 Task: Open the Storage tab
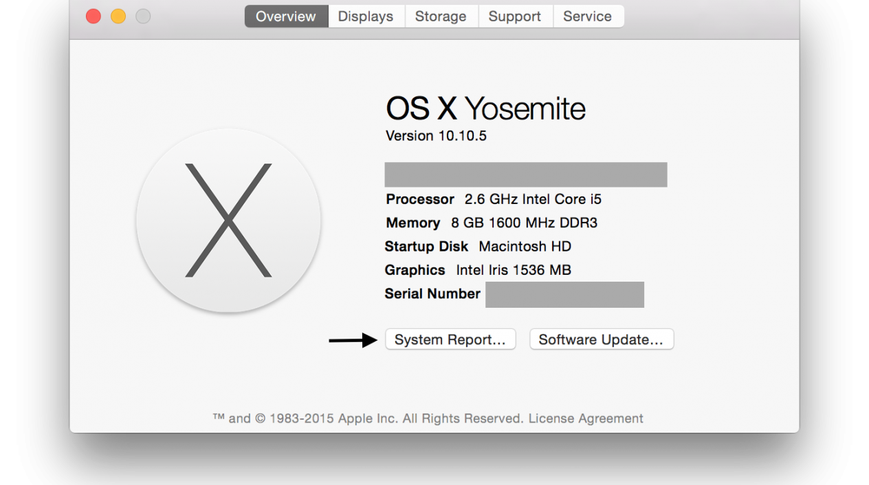click(x=441, y=16)
